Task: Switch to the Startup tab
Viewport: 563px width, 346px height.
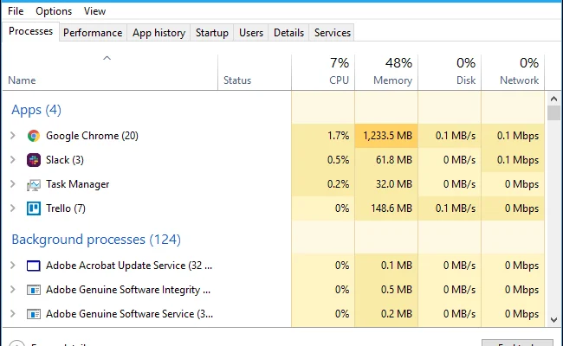Action: [x=212, y=33]
